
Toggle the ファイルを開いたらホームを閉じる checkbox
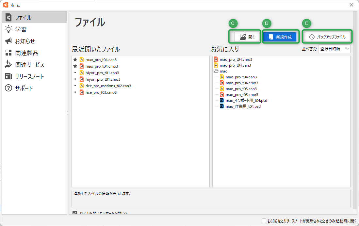[75, 213]
